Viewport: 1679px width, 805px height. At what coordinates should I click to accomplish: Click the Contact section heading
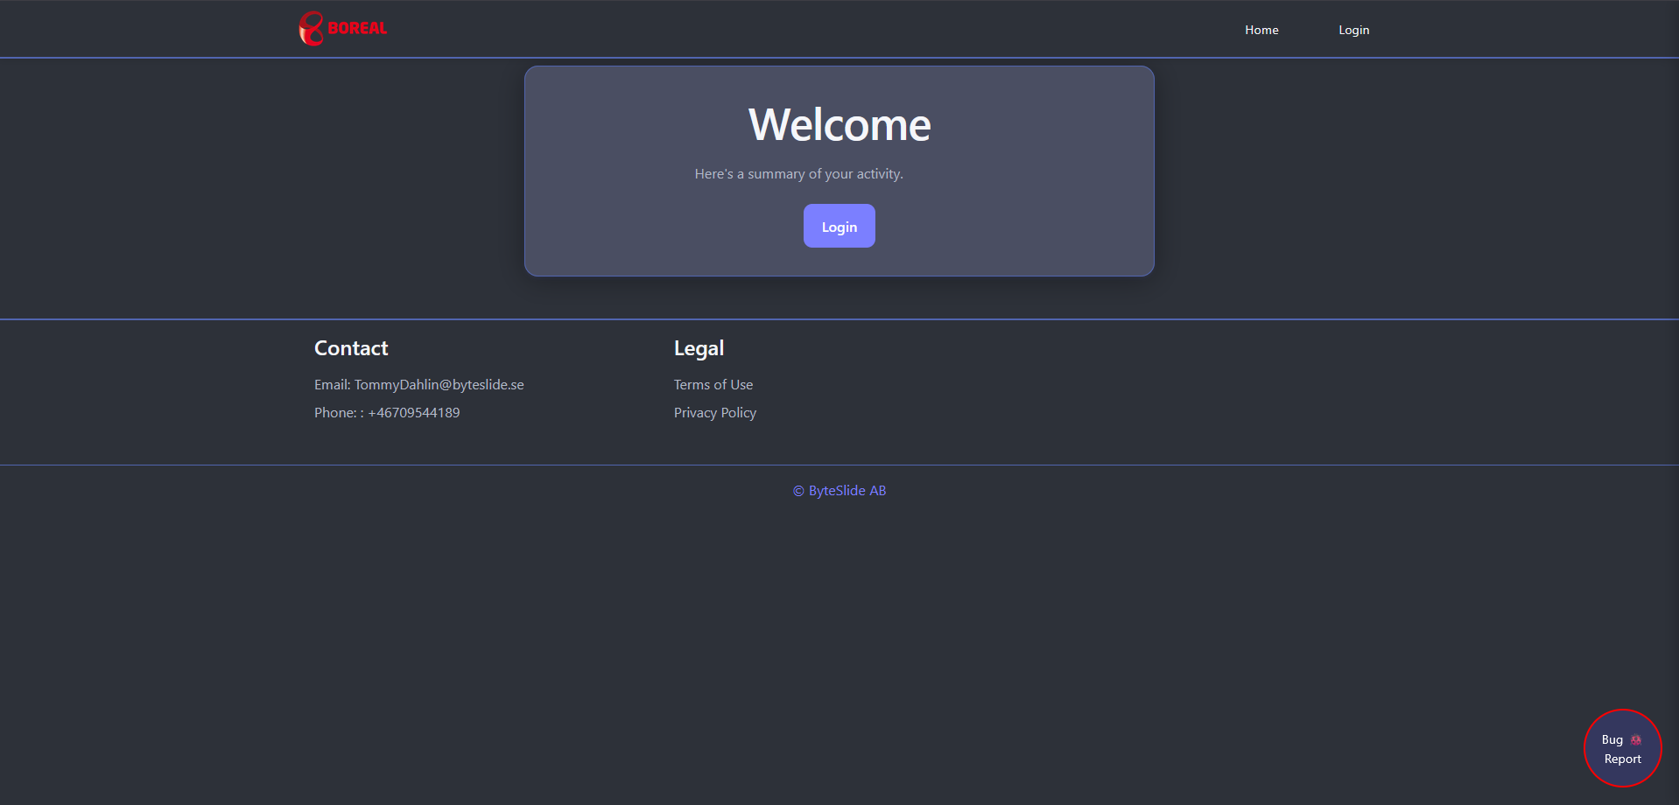point(350,347)
